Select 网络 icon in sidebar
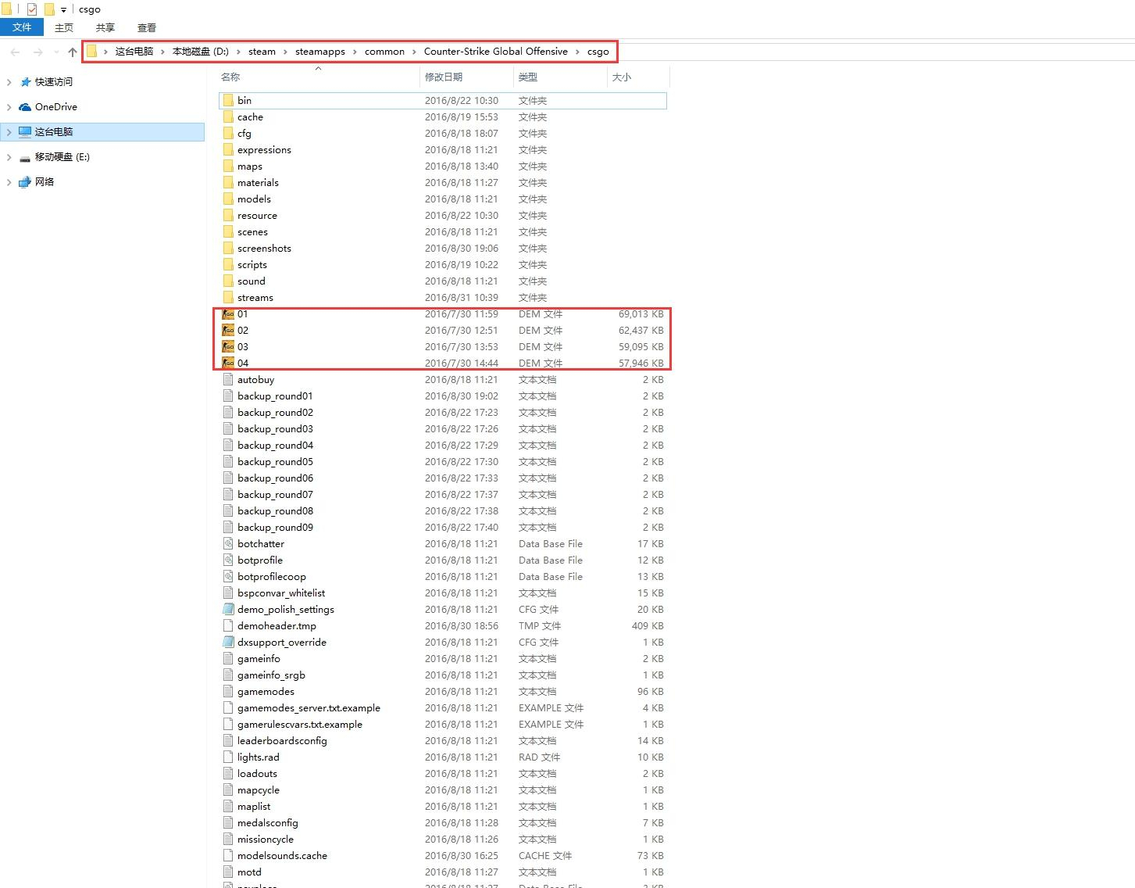 click(25, 182)
